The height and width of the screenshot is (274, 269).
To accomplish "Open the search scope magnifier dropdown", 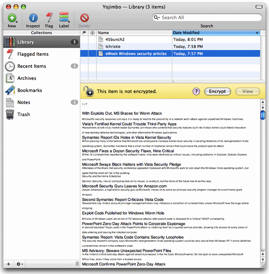I will [157, 18].
